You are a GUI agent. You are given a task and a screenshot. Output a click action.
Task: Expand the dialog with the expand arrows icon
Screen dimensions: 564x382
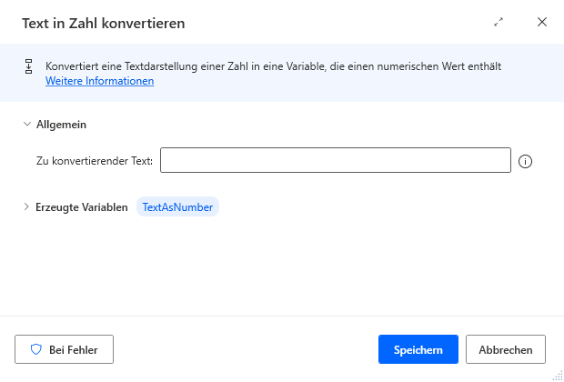499,23
